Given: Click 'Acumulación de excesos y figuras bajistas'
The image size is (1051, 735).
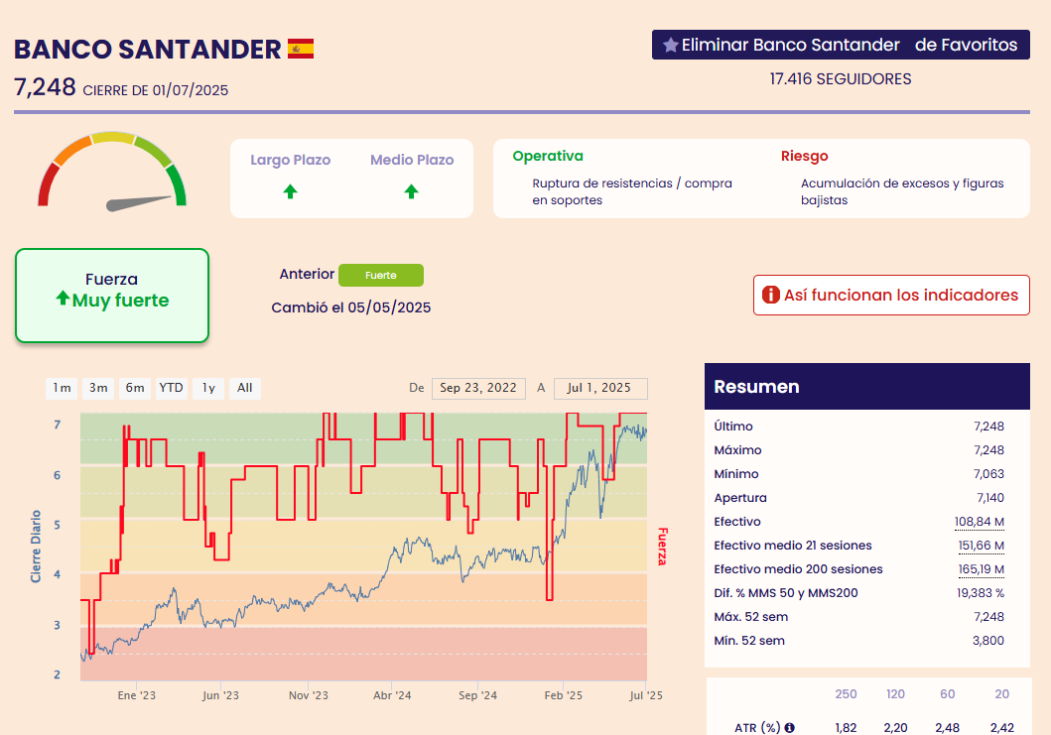Looking at the screenshot, I should click(x=902, y=191).
